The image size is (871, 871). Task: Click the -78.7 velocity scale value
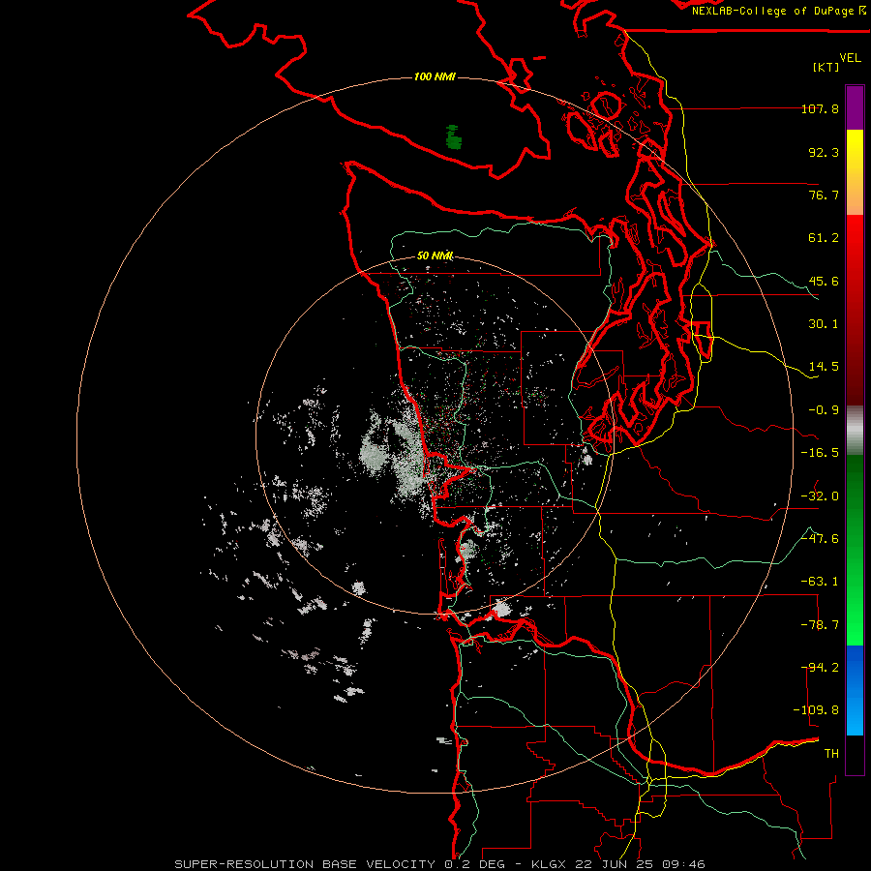point(820,625)
